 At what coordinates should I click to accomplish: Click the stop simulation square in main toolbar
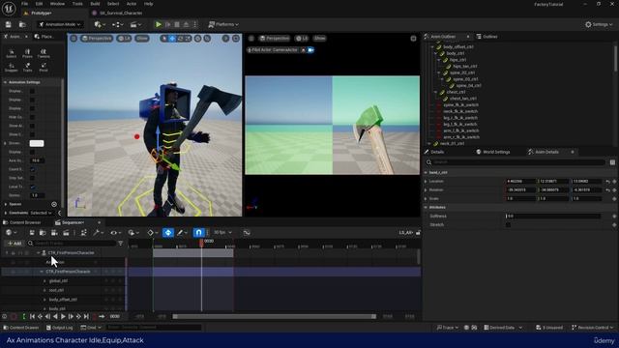177,24
